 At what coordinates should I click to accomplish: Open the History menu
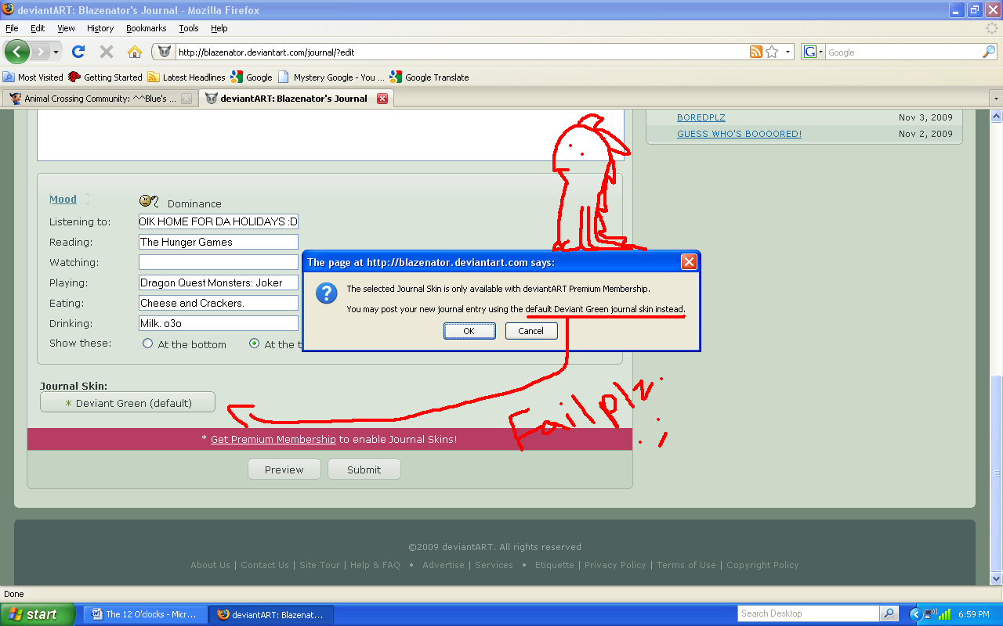coord(100,28)
